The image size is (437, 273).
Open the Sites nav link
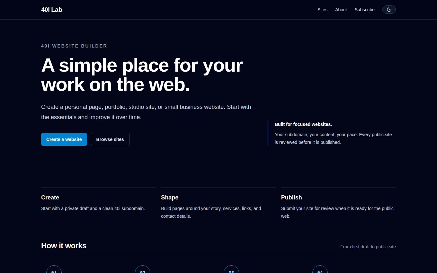pos(322,10)
